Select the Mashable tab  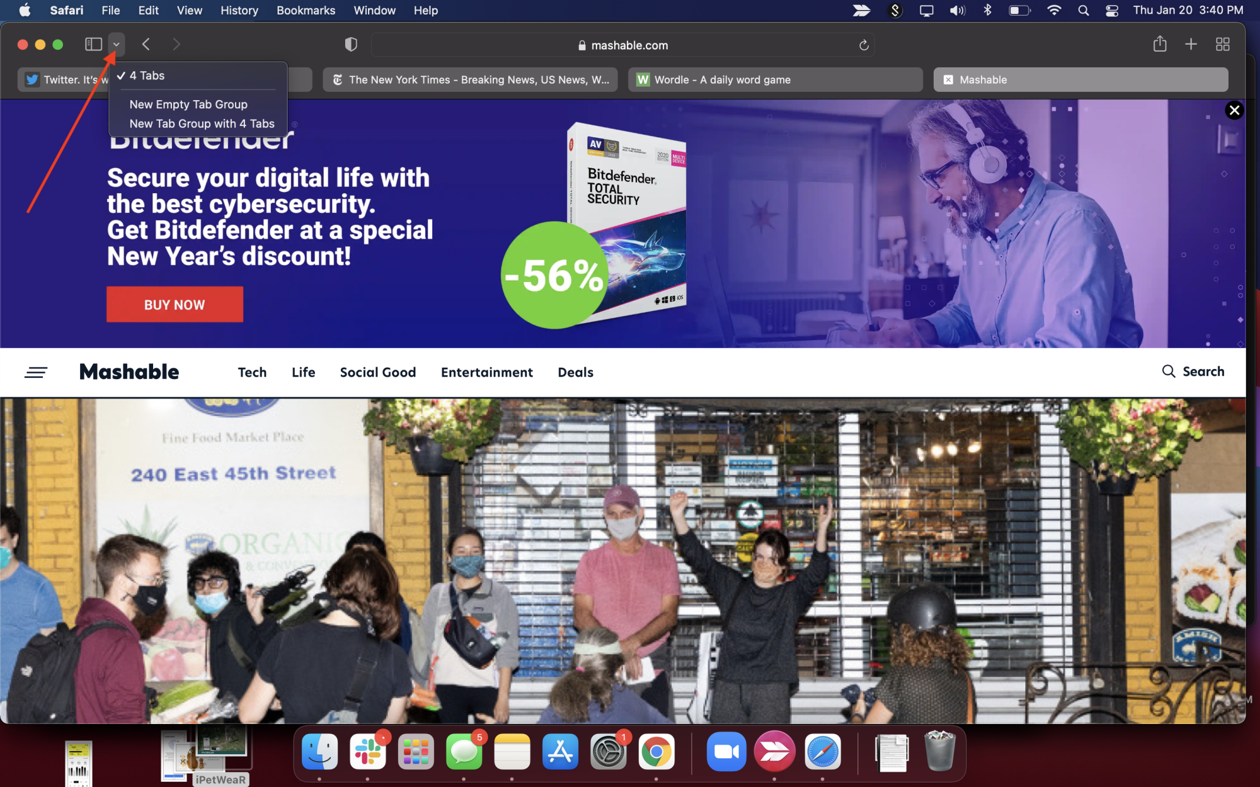1080,80
